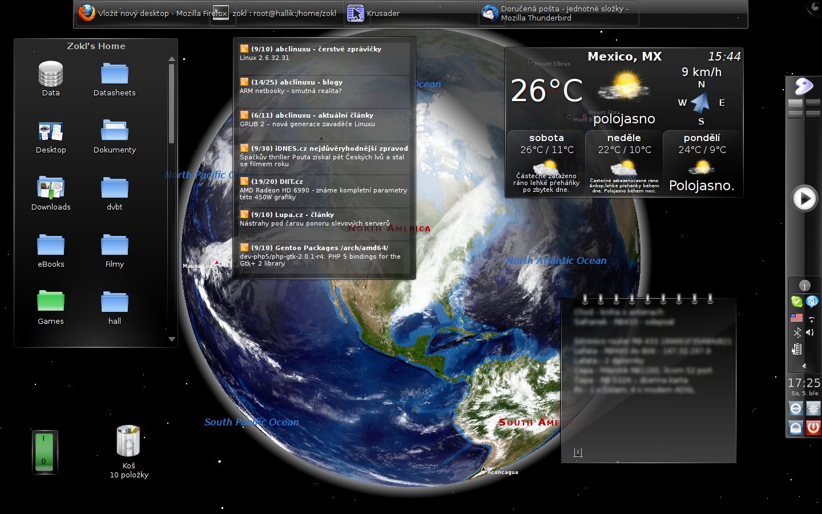Click the Mexico, MX location title
The image size is (822, 514).
pyautogui.click(x=624, y=57)
